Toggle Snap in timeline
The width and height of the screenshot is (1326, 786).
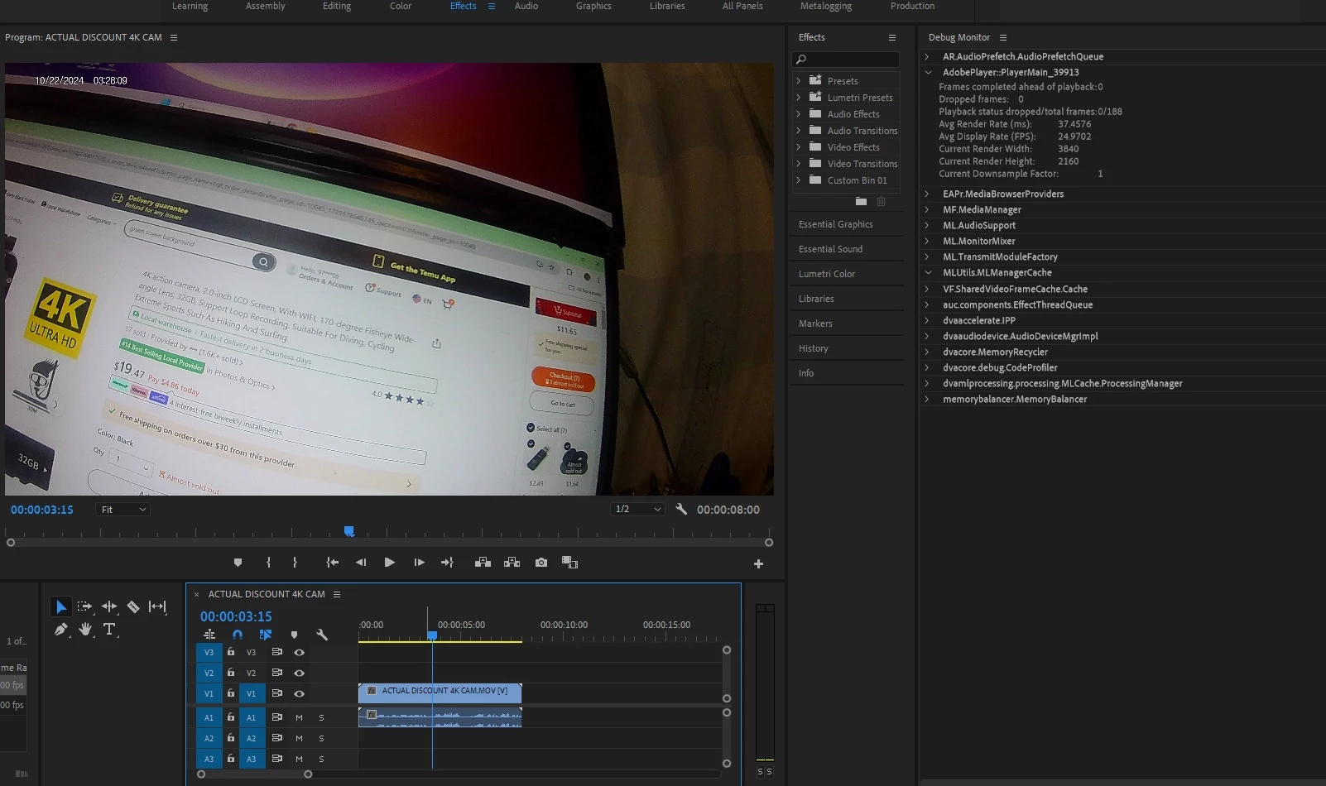(x=238, y=635)
